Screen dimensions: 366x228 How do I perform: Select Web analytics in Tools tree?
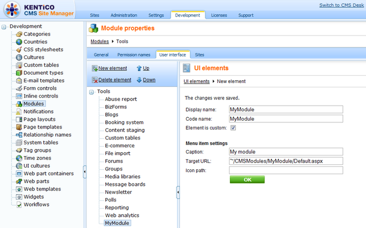[x=122, y=215]
